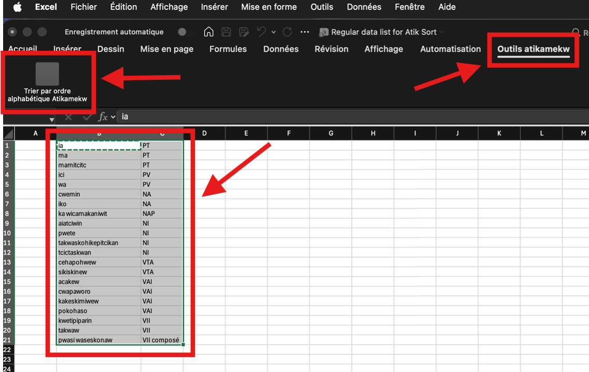
Task: Click the Home icon in title bar
Action: 208,32
